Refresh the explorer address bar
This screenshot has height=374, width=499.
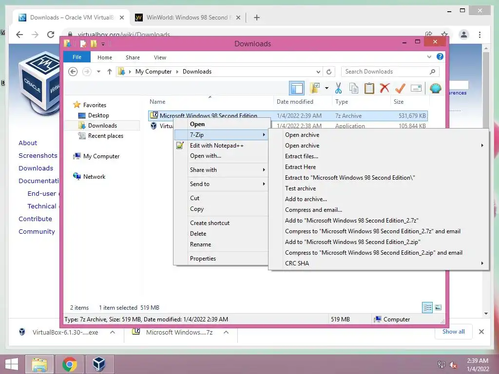pyautogui.click(x=329, y=72)
